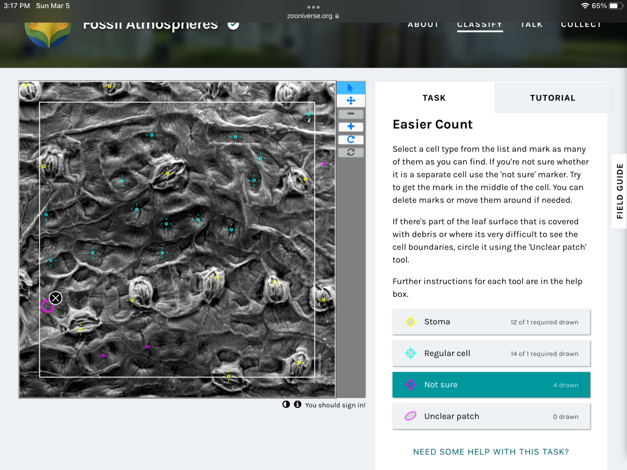The height and width of the screenshot is (470, 627).
Task: Select the highlighted magenta circle mark
Action: (x=47, y=306)
